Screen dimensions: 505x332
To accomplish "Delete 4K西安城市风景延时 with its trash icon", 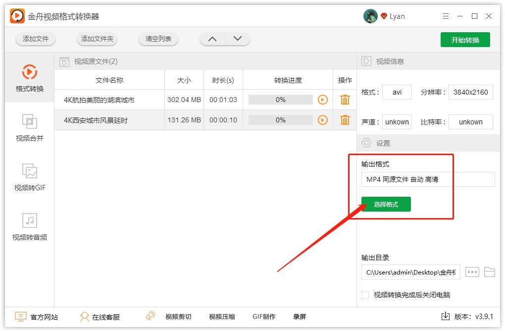I will click(345, 120).
